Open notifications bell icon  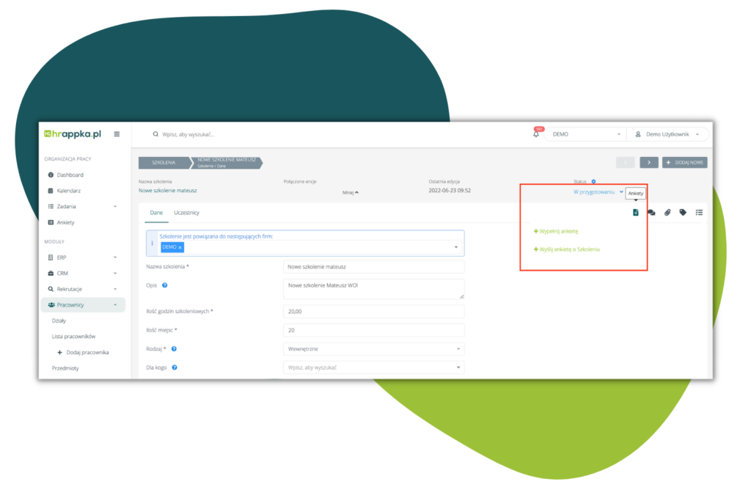pos(536,134)
